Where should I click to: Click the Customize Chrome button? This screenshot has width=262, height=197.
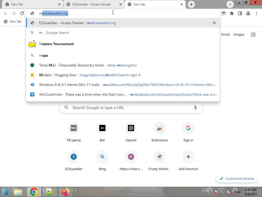pos(237,179)
